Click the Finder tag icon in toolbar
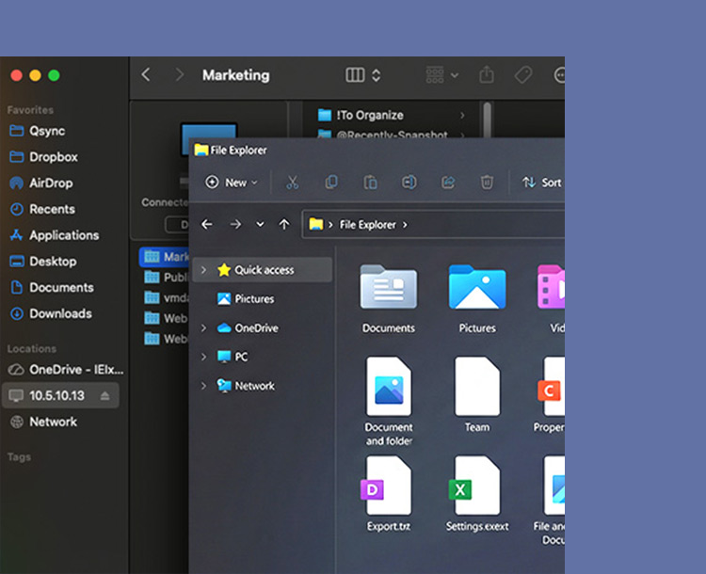The width and height of the screenshot is (706, 574). (522, 75)
